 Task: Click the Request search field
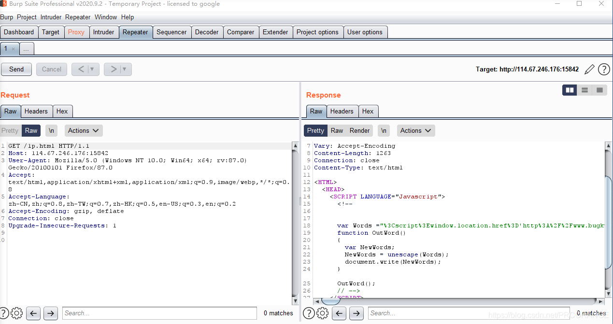point(159,313)
